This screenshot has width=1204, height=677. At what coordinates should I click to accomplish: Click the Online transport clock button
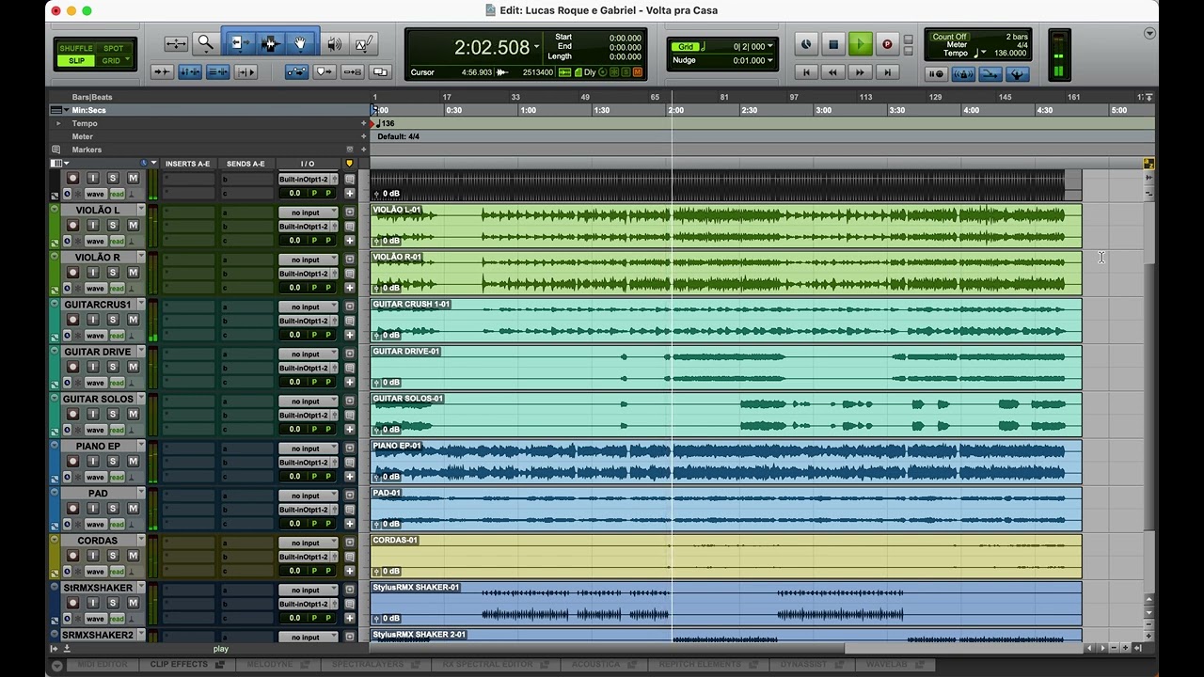pyautogui.click(x=806, y=44)
